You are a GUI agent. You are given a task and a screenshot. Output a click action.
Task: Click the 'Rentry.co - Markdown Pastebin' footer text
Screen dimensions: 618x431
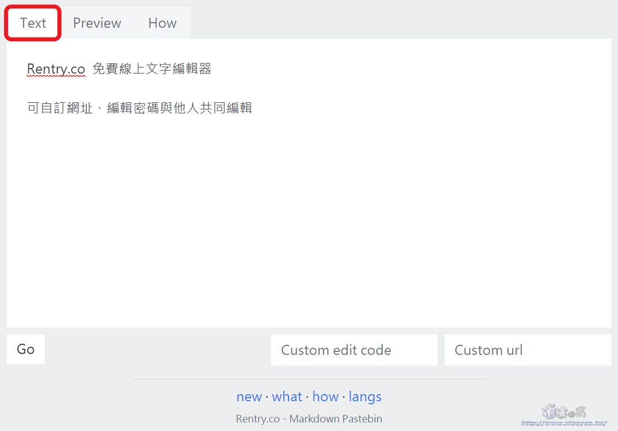click(309, 419)
